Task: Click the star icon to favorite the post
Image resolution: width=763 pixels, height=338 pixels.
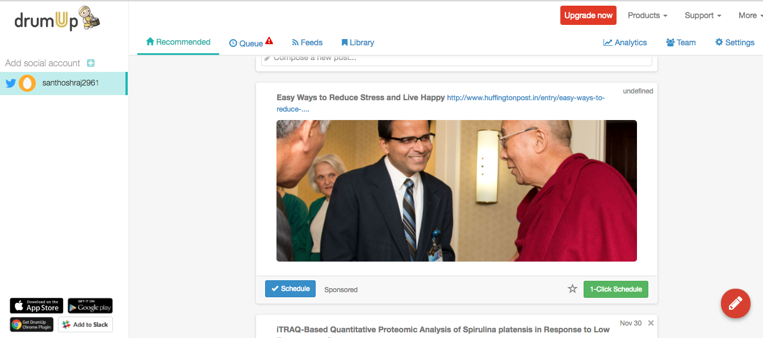Action: [x=572, y=289]
